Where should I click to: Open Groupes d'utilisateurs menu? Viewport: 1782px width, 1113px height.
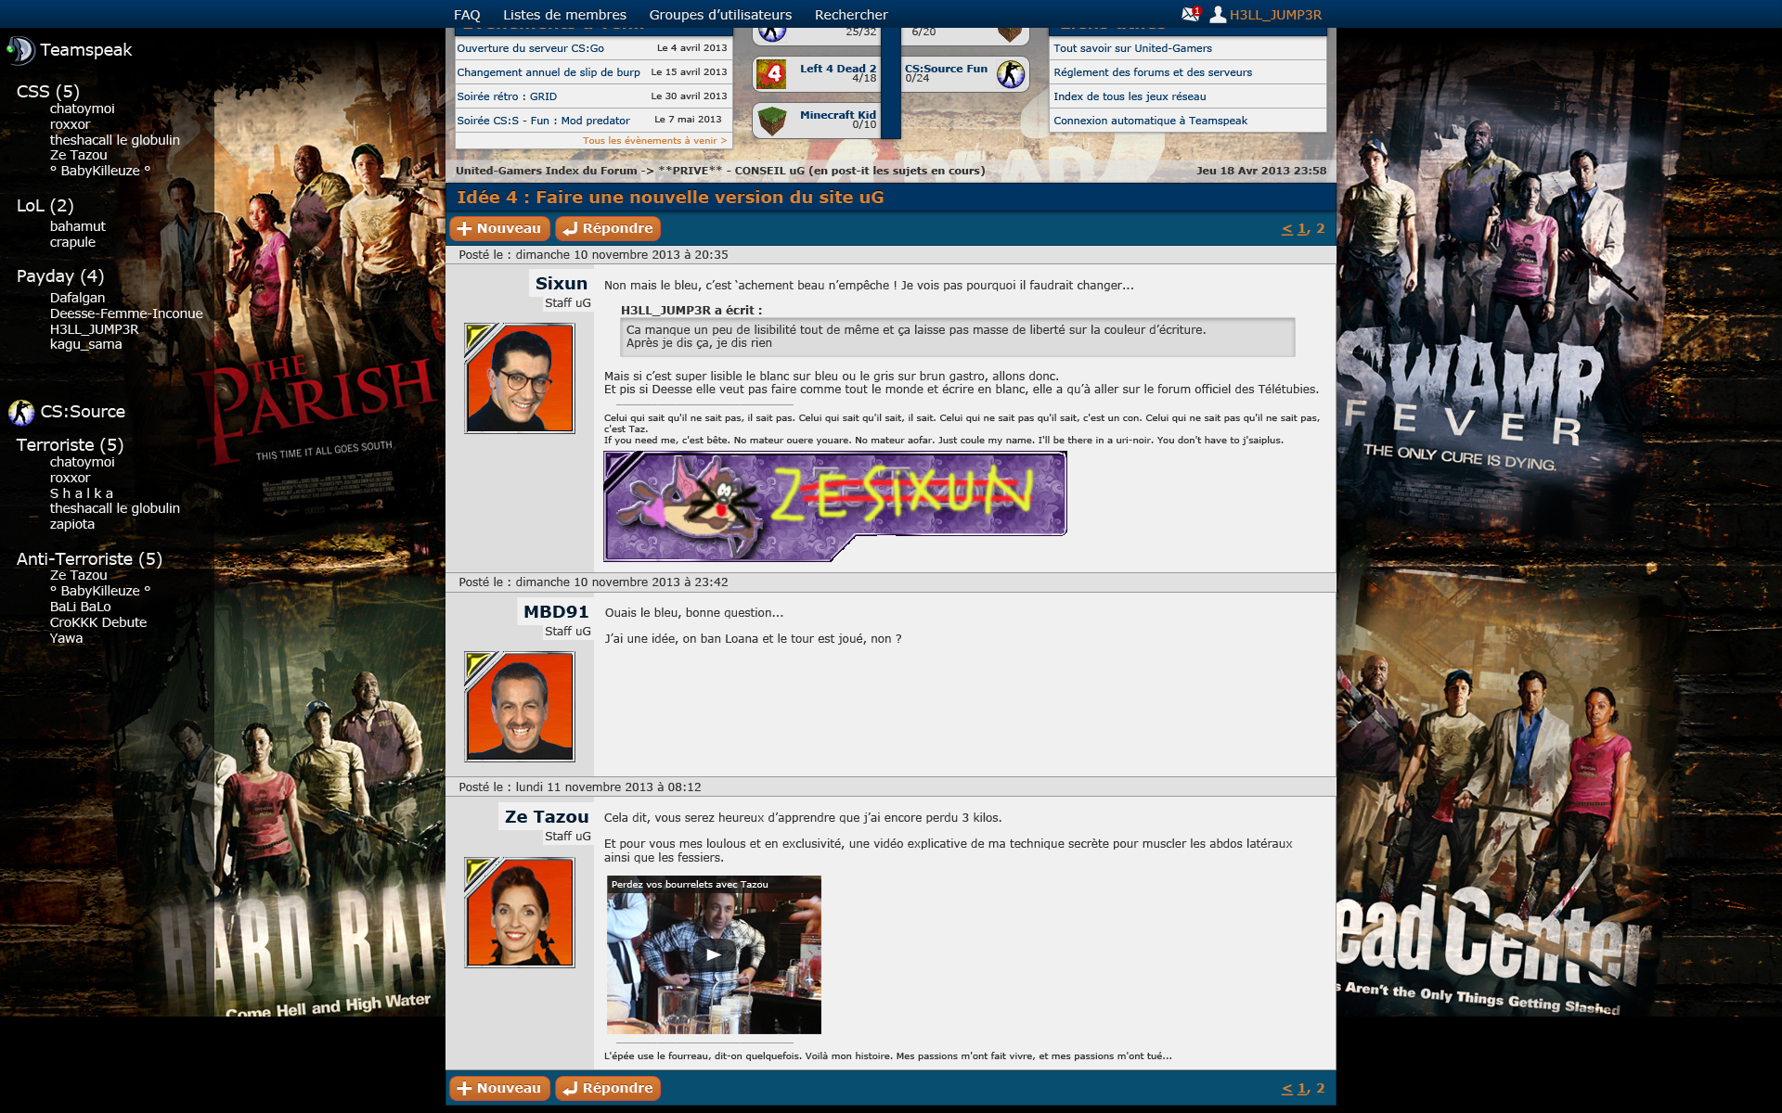(x=720, y=15)
